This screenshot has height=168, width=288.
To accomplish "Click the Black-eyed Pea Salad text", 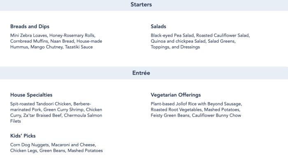I will pyautogui.click(x=172, y=35).
